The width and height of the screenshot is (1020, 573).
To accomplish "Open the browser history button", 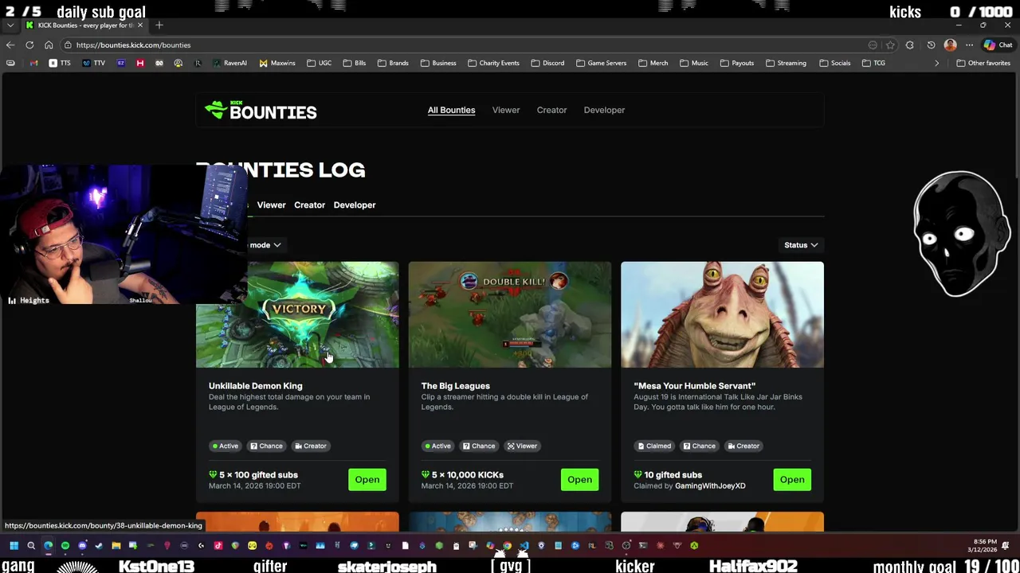I will (x=931, y=45).
